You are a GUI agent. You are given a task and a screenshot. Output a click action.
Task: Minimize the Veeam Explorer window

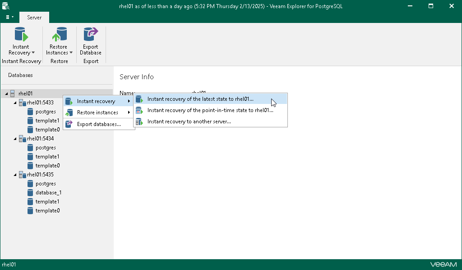(410, 6)
